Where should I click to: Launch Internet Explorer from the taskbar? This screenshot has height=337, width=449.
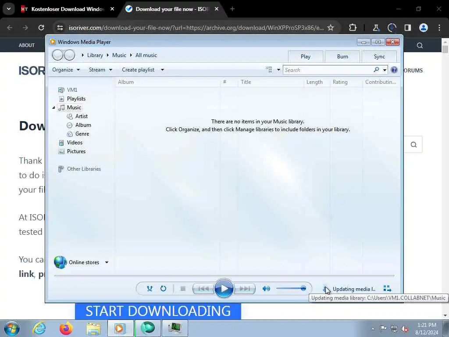click(x=39, y=328)
